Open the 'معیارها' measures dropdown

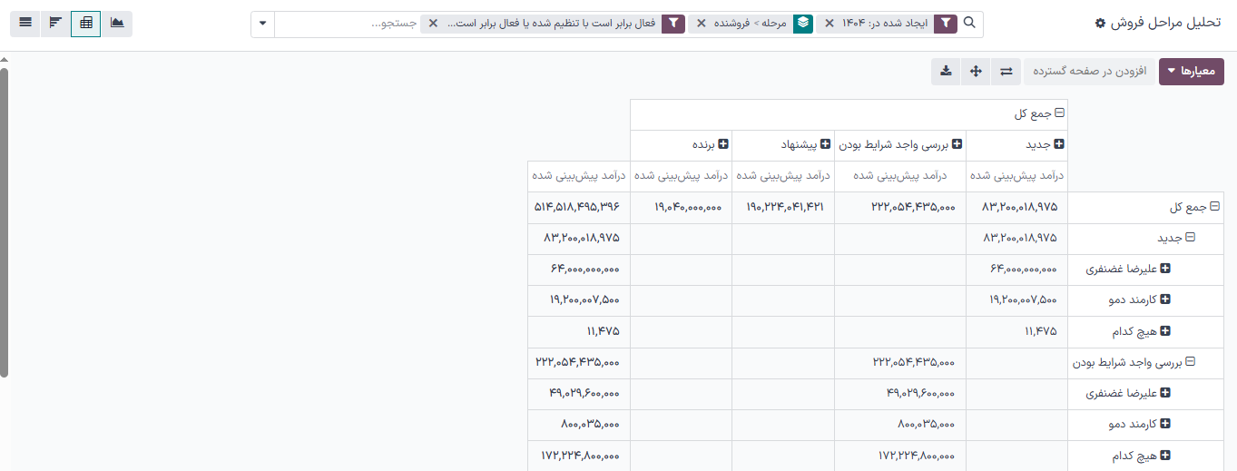point(1192,72)
